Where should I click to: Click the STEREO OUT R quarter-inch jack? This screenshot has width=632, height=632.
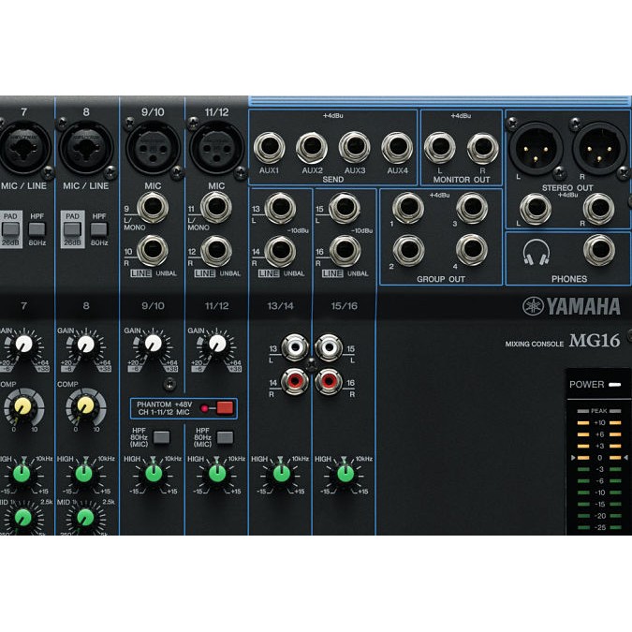(599, 209)
